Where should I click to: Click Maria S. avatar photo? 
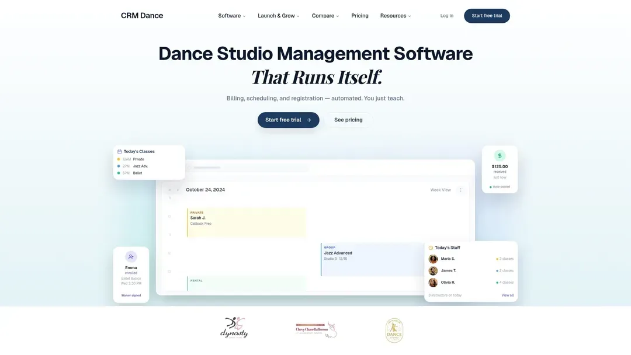(x=433, y=259)
